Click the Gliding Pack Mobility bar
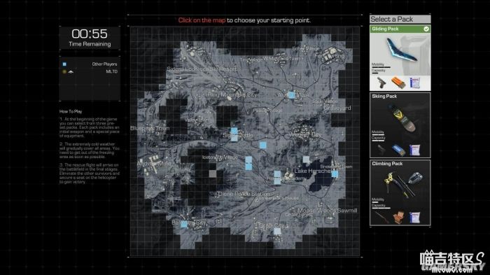This screenshot has width=490, height=275. pos(381,67)
